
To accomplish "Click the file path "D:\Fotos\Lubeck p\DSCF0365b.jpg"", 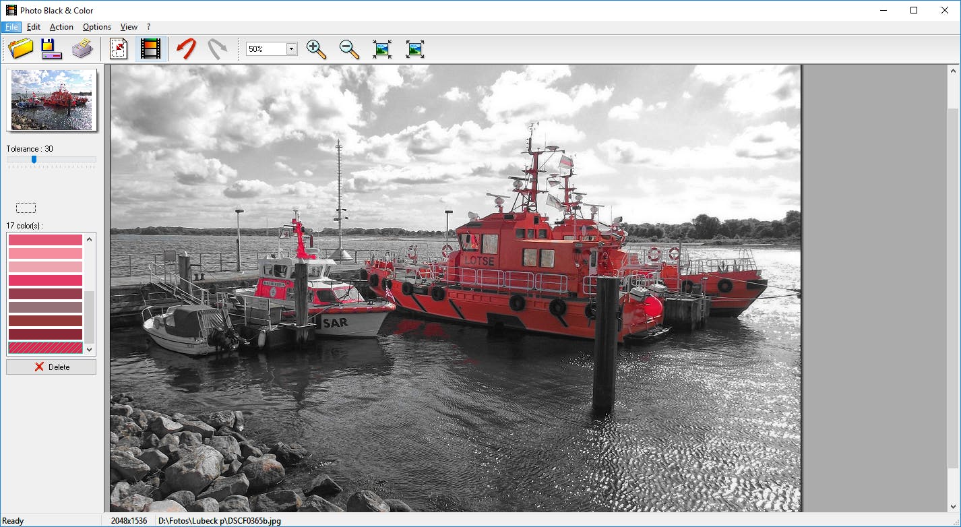I will 220,520.
